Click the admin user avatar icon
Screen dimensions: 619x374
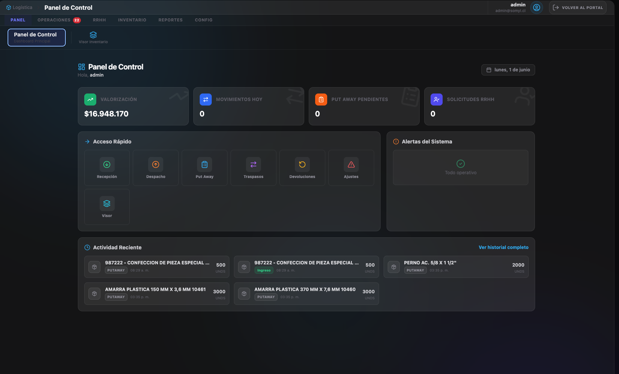(x=537, y=8)
